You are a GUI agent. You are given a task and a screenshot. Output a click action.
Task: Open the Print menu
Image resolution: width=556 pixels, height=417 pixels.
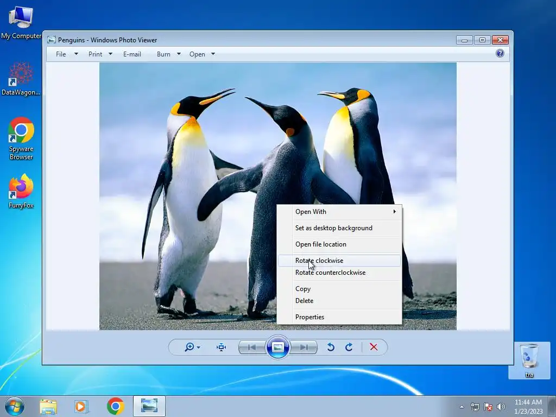96,54
